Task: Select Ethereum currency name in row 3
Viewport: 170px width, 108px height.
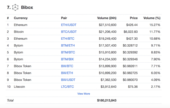Action: click(21, 39)
